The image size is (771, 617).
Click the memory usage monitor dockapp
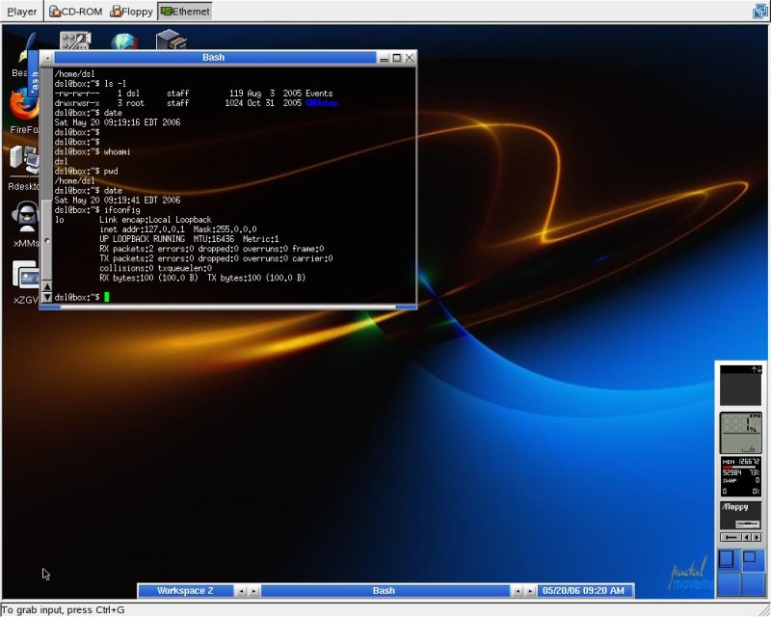click(x=741, y=475)
